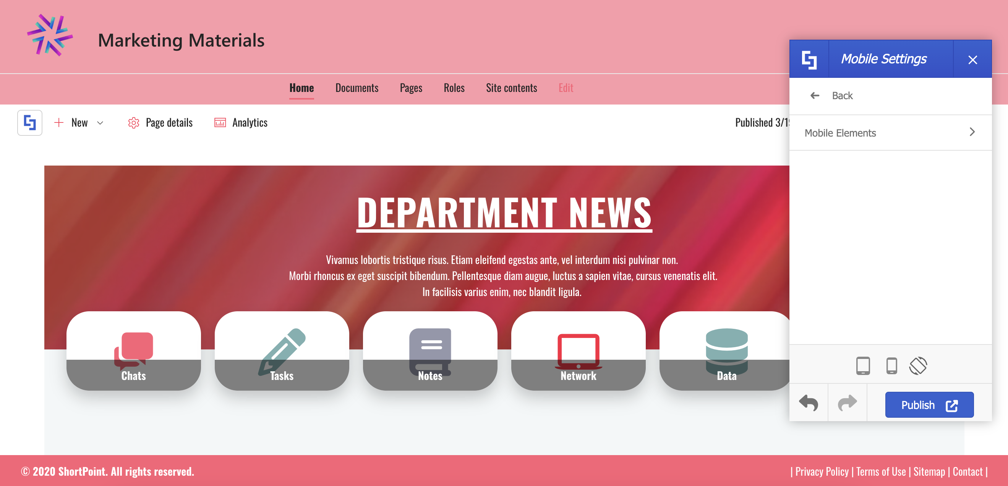Click the ShortPoint logo in the toolbar
1008x486 pixels.
pos(30,123)
